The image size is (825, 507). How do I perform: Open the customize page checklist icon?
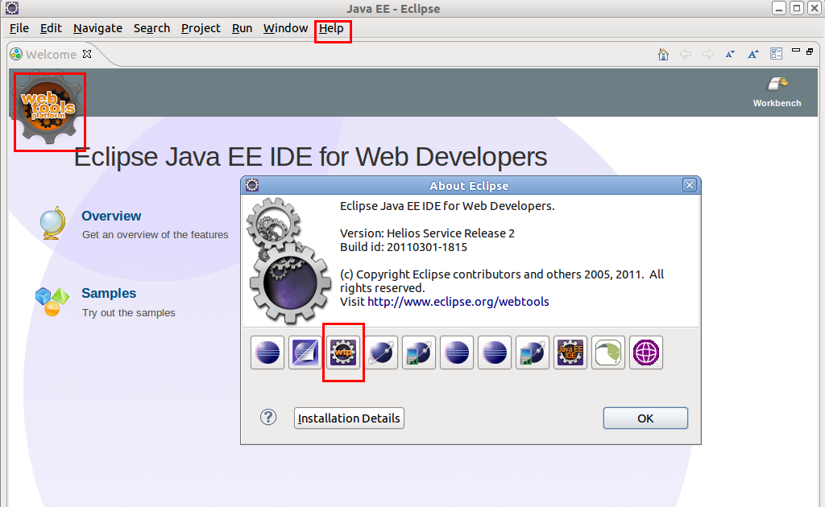click(776, 54)
